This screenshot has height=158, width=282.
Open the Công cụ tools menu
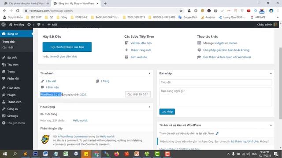[x=16, y=109]
